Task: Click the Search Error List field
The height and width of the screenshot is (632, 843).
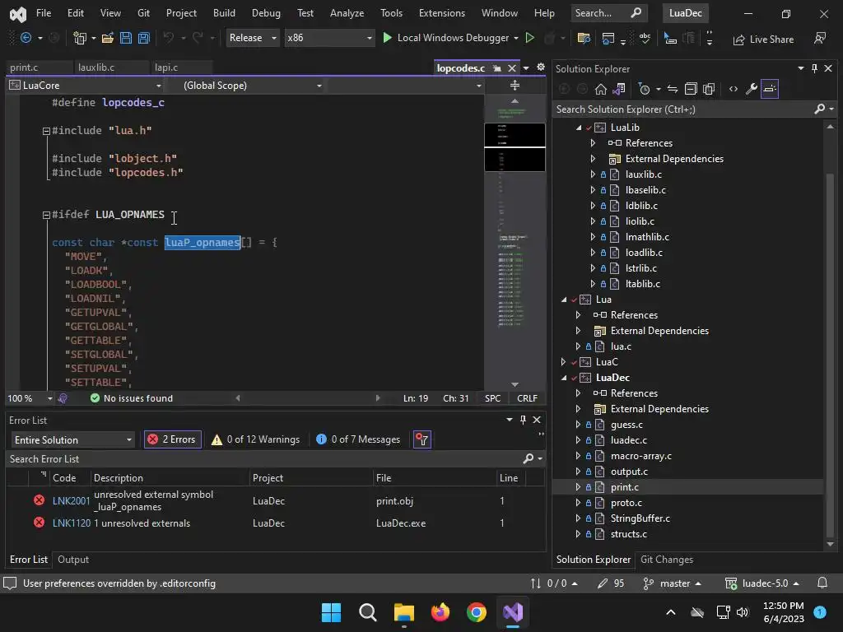Action: [263, 459]
